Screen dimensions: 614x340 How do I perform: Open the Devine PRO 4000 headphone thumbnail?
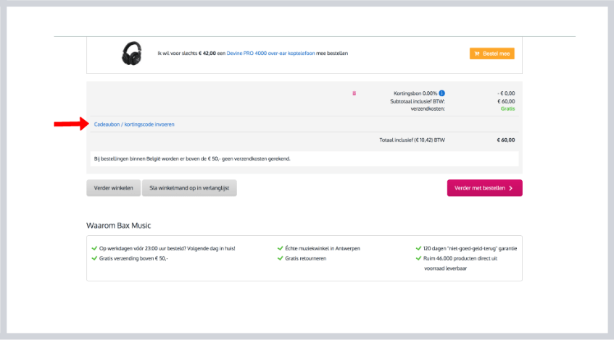[131, 54]
